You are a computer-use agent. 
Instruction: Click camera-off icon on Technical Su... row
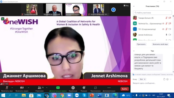[170, 23]
